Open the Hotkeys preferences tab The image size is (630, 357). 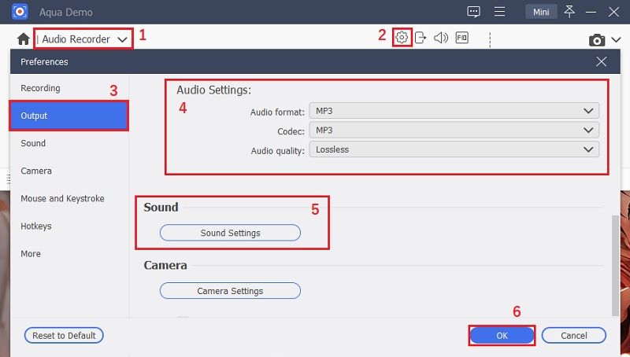[x=69, y=226]
